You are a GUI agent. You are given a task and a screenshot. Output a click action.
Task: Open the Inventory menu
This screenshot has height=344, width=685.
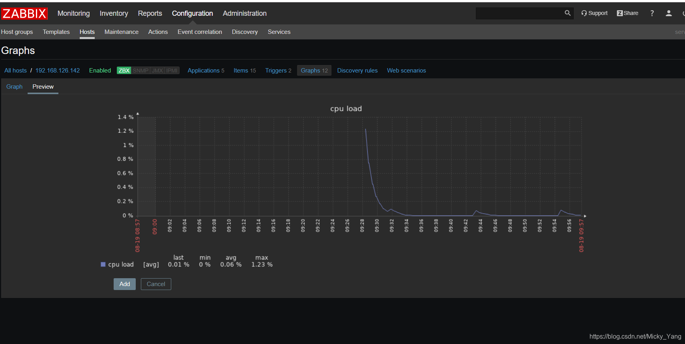pyautogui.click(x=114, y=13)
